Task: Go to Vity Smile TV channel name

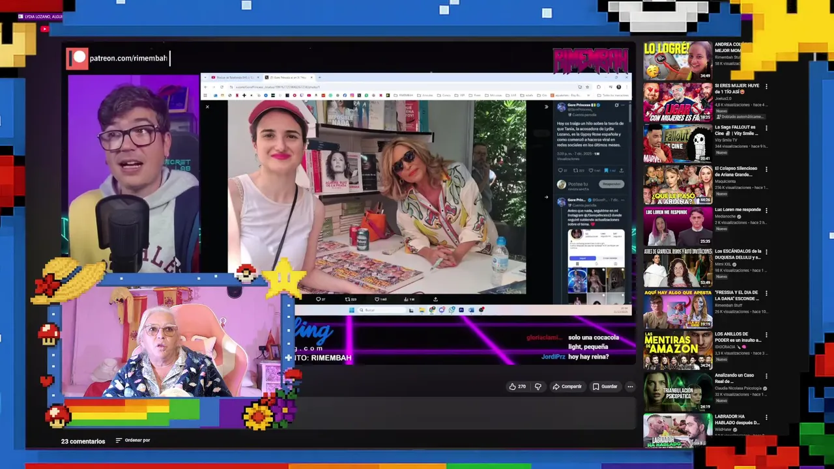Action: point(727,140)
